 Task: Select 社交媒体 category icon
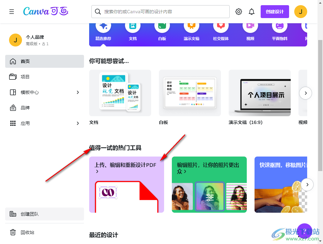tap(221, 26)
